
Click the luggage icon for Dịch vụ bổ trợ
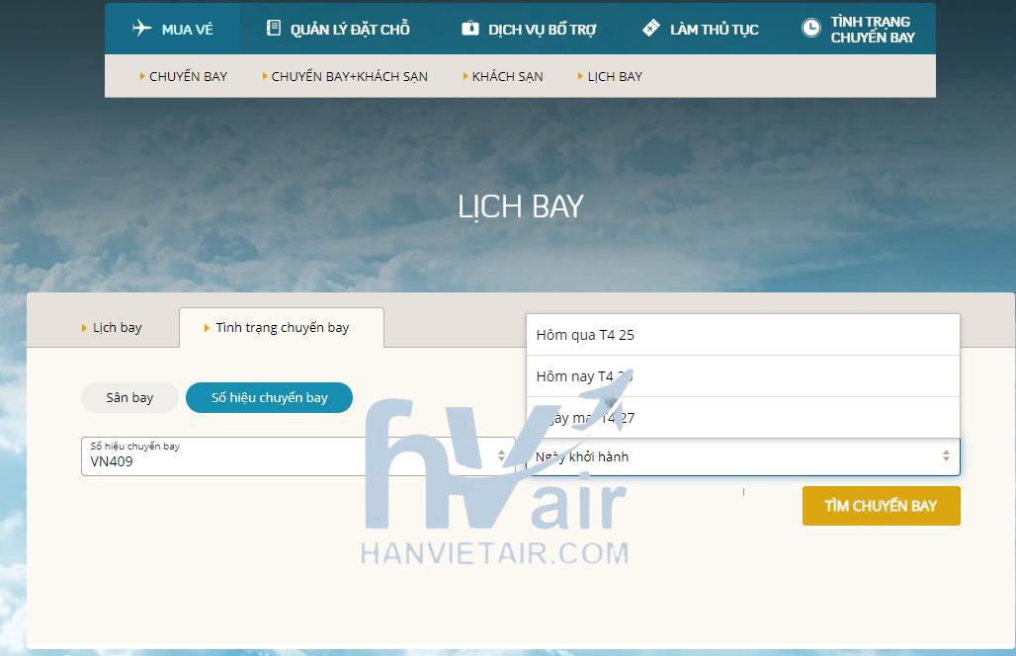[x=470, y=29]
